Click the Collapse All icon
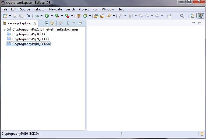Image resolution: width=206 pixels, height=139 pixels. point(46,23)
